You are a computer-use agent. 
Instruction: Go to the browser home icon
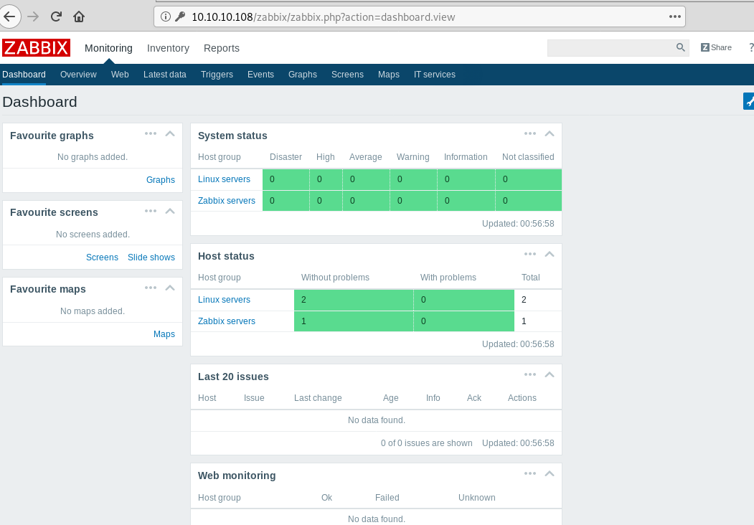(x=79, y=16)
